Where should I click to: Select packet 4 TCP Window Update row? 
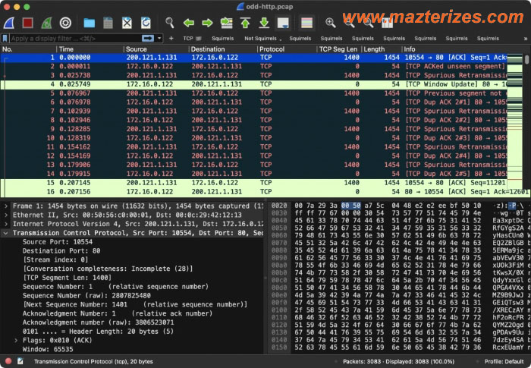[253, 84]
